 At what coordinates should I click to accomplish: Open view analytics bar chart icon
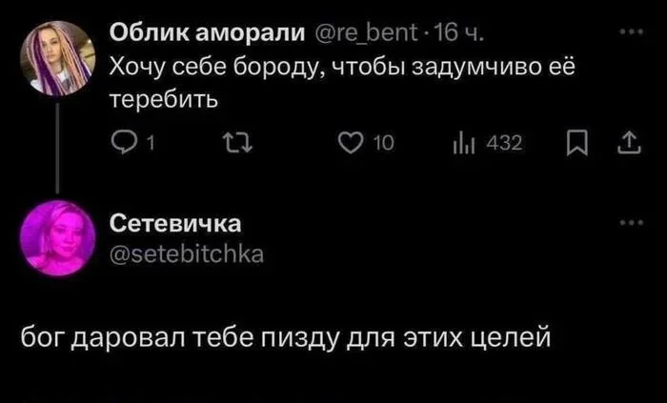click(x=464, y=144)
